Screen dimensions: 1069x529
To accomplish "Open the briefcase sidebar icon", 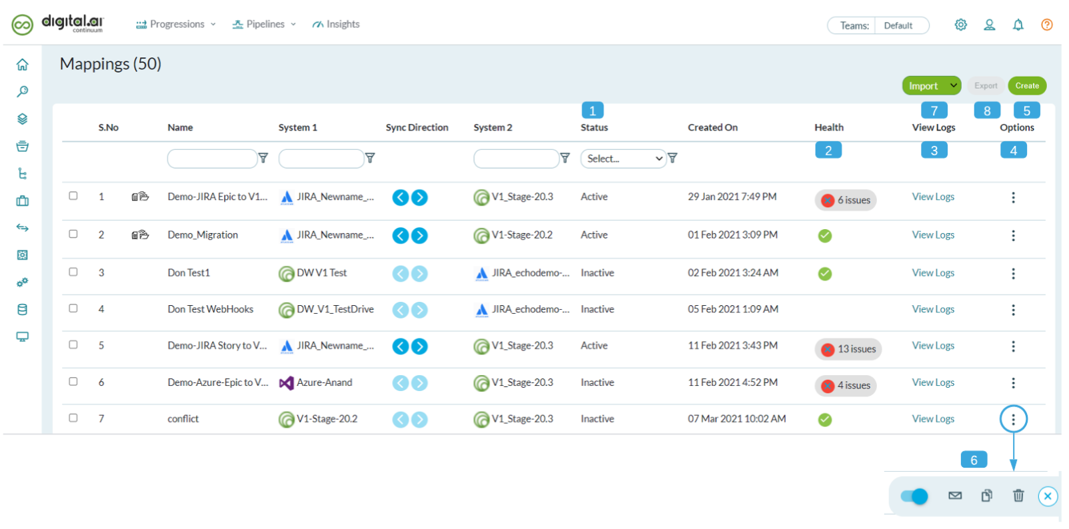I will click(x=23, y=201).
